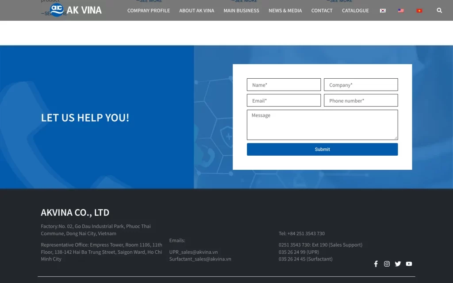Open the YouTube channel icon
453x283 pixels.
coord(409,264)
